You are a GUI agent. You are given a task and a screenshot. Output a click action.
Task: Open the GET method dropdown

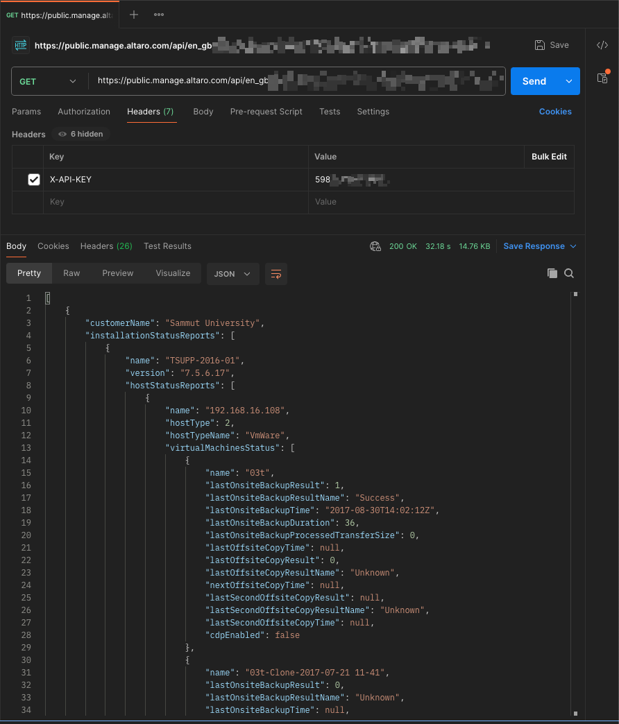click(x=48, y=81)
